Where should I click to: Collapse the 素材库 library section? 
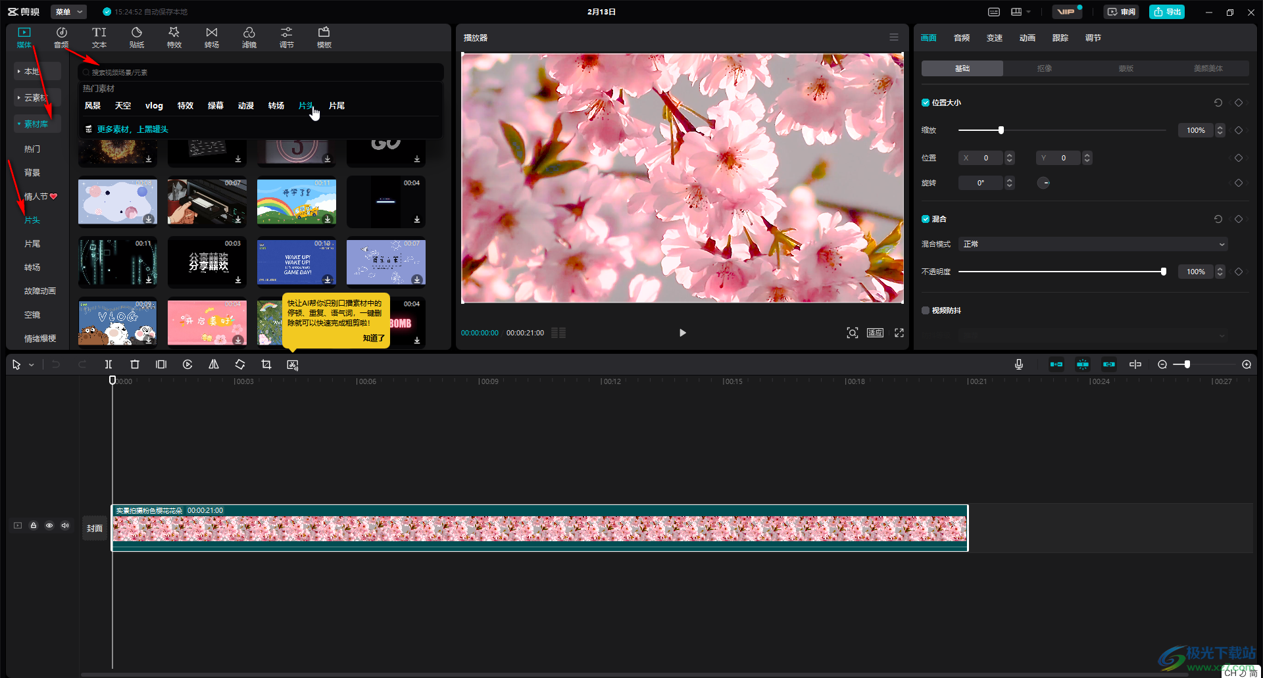pos(37,124)
